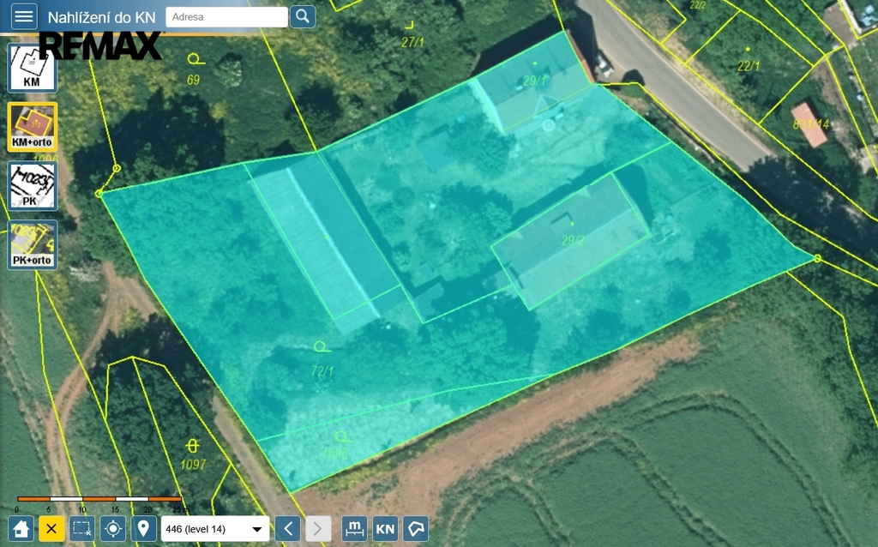The width and height of the screenshot is (878, 547).
Task: Switch to the KM map layer
Action: pos(33,68)
